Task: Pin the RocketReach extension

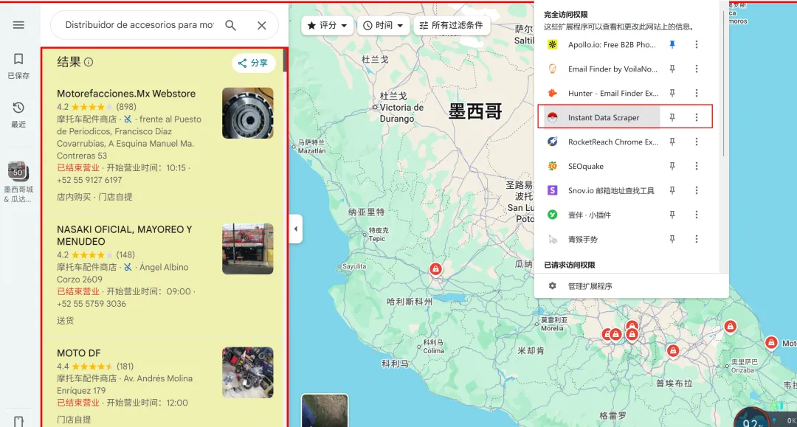Action: click(672, 142)
